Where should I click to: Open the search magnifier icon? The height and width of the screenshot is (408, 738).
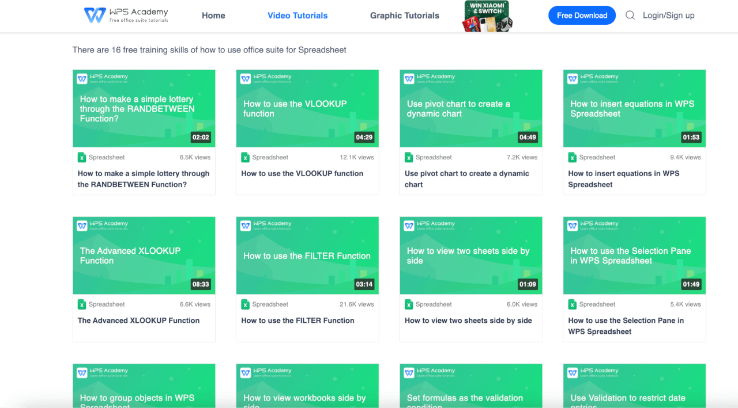click(x=630, y=16)
